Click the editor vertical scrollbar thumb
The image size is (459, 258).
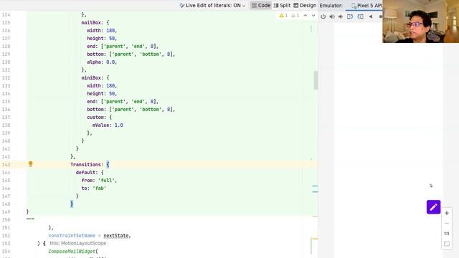point(316,80)
